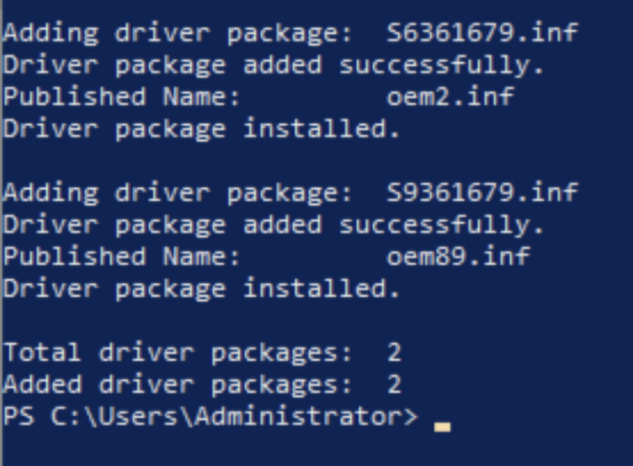Click the S9361679.inf driver file name
The width and height of the screenshot is (633, 466).
[481, 192]
